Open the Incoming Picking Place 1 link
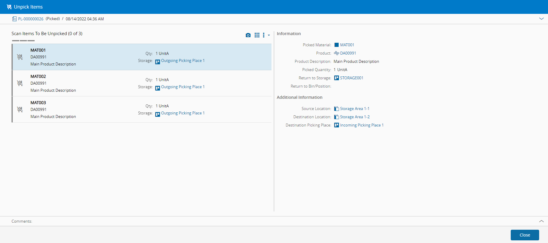548x243 pixels. (361, 125)
